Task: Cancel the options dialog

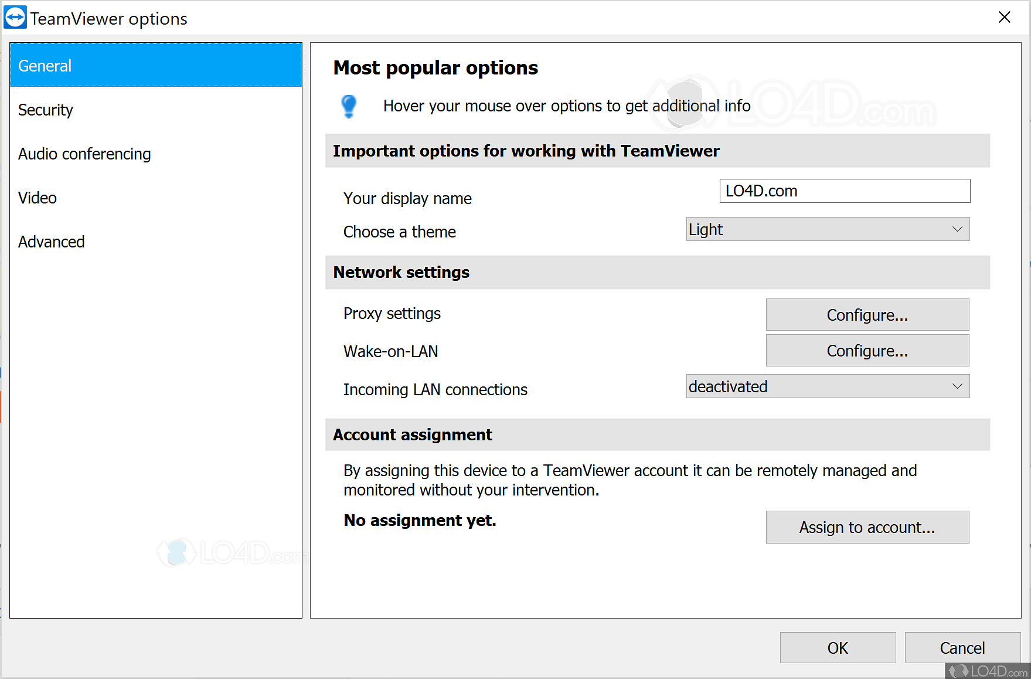Action: 962,647
